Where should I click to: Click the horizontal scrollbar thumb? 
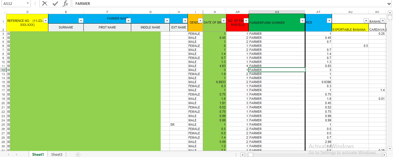click(x=251, y=155)
